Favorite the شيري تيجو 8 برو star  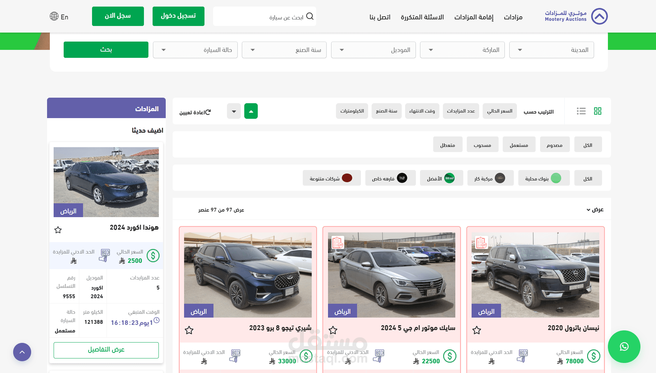189,330
